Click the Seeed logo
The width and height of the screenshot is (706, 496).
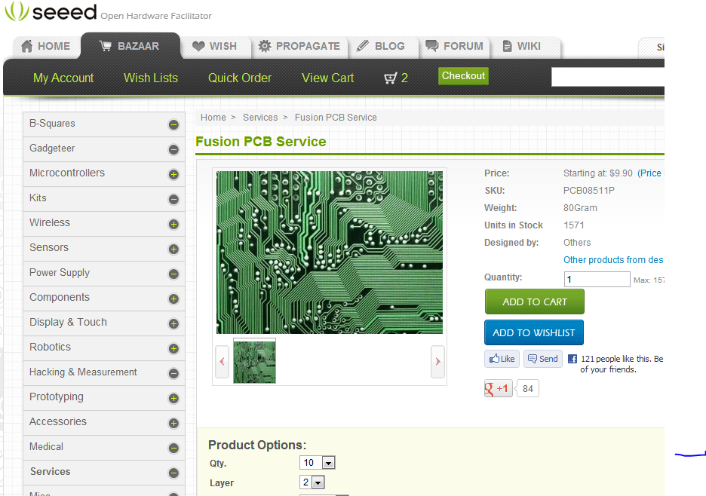(x=51, y=11)
